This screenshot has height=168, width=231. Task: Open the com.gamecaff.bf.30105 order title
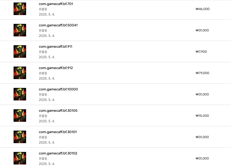[x=58, y=111]
